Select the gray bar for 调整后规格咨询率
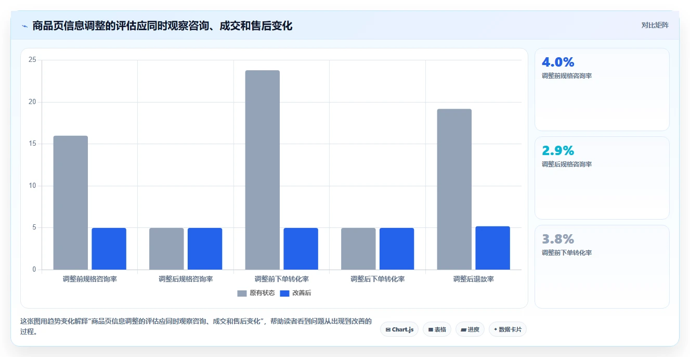This screenshot has height=357, width=690. click(166, 249)
